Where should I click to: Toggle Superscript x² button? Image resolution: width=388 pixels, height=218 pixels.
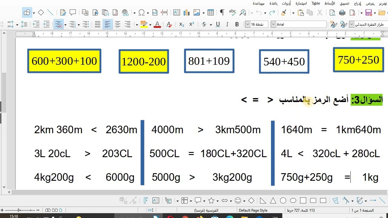click(192, 25)
